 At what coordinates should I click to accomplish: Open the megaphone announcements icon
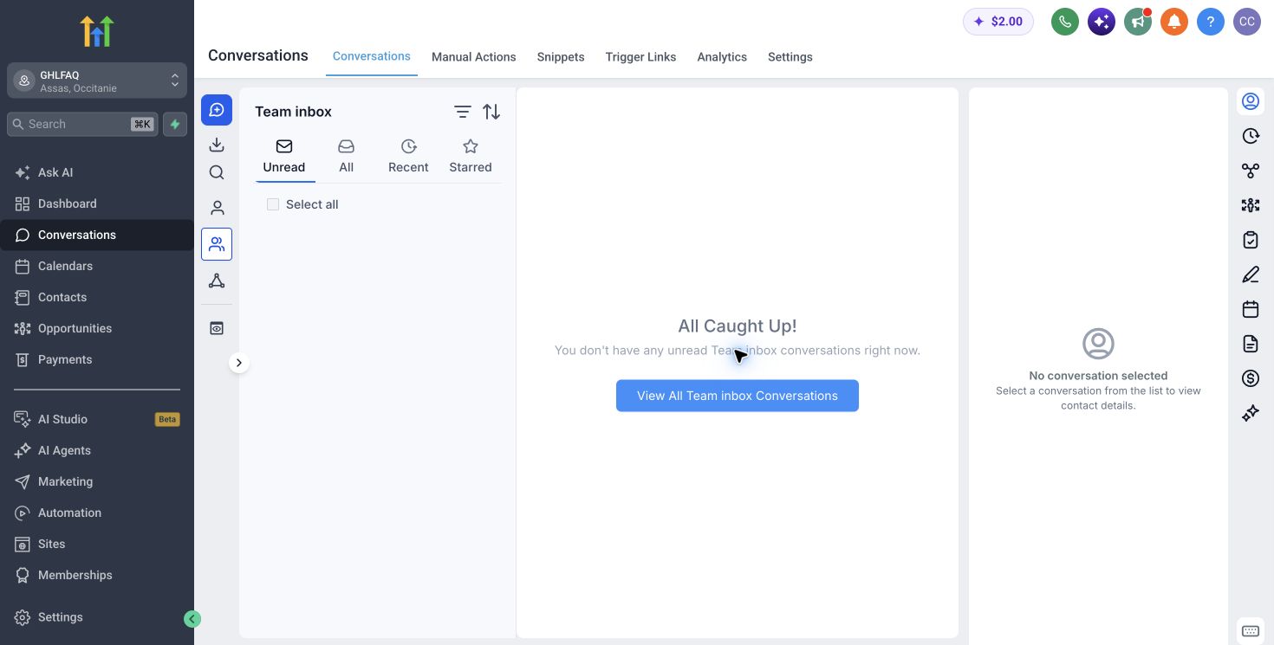[1137, 22]
